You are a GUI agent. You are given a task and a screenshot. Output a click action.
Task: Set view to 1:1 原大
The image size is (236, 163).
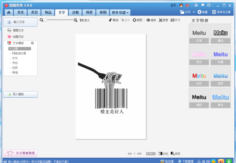[x=85, y=20]
